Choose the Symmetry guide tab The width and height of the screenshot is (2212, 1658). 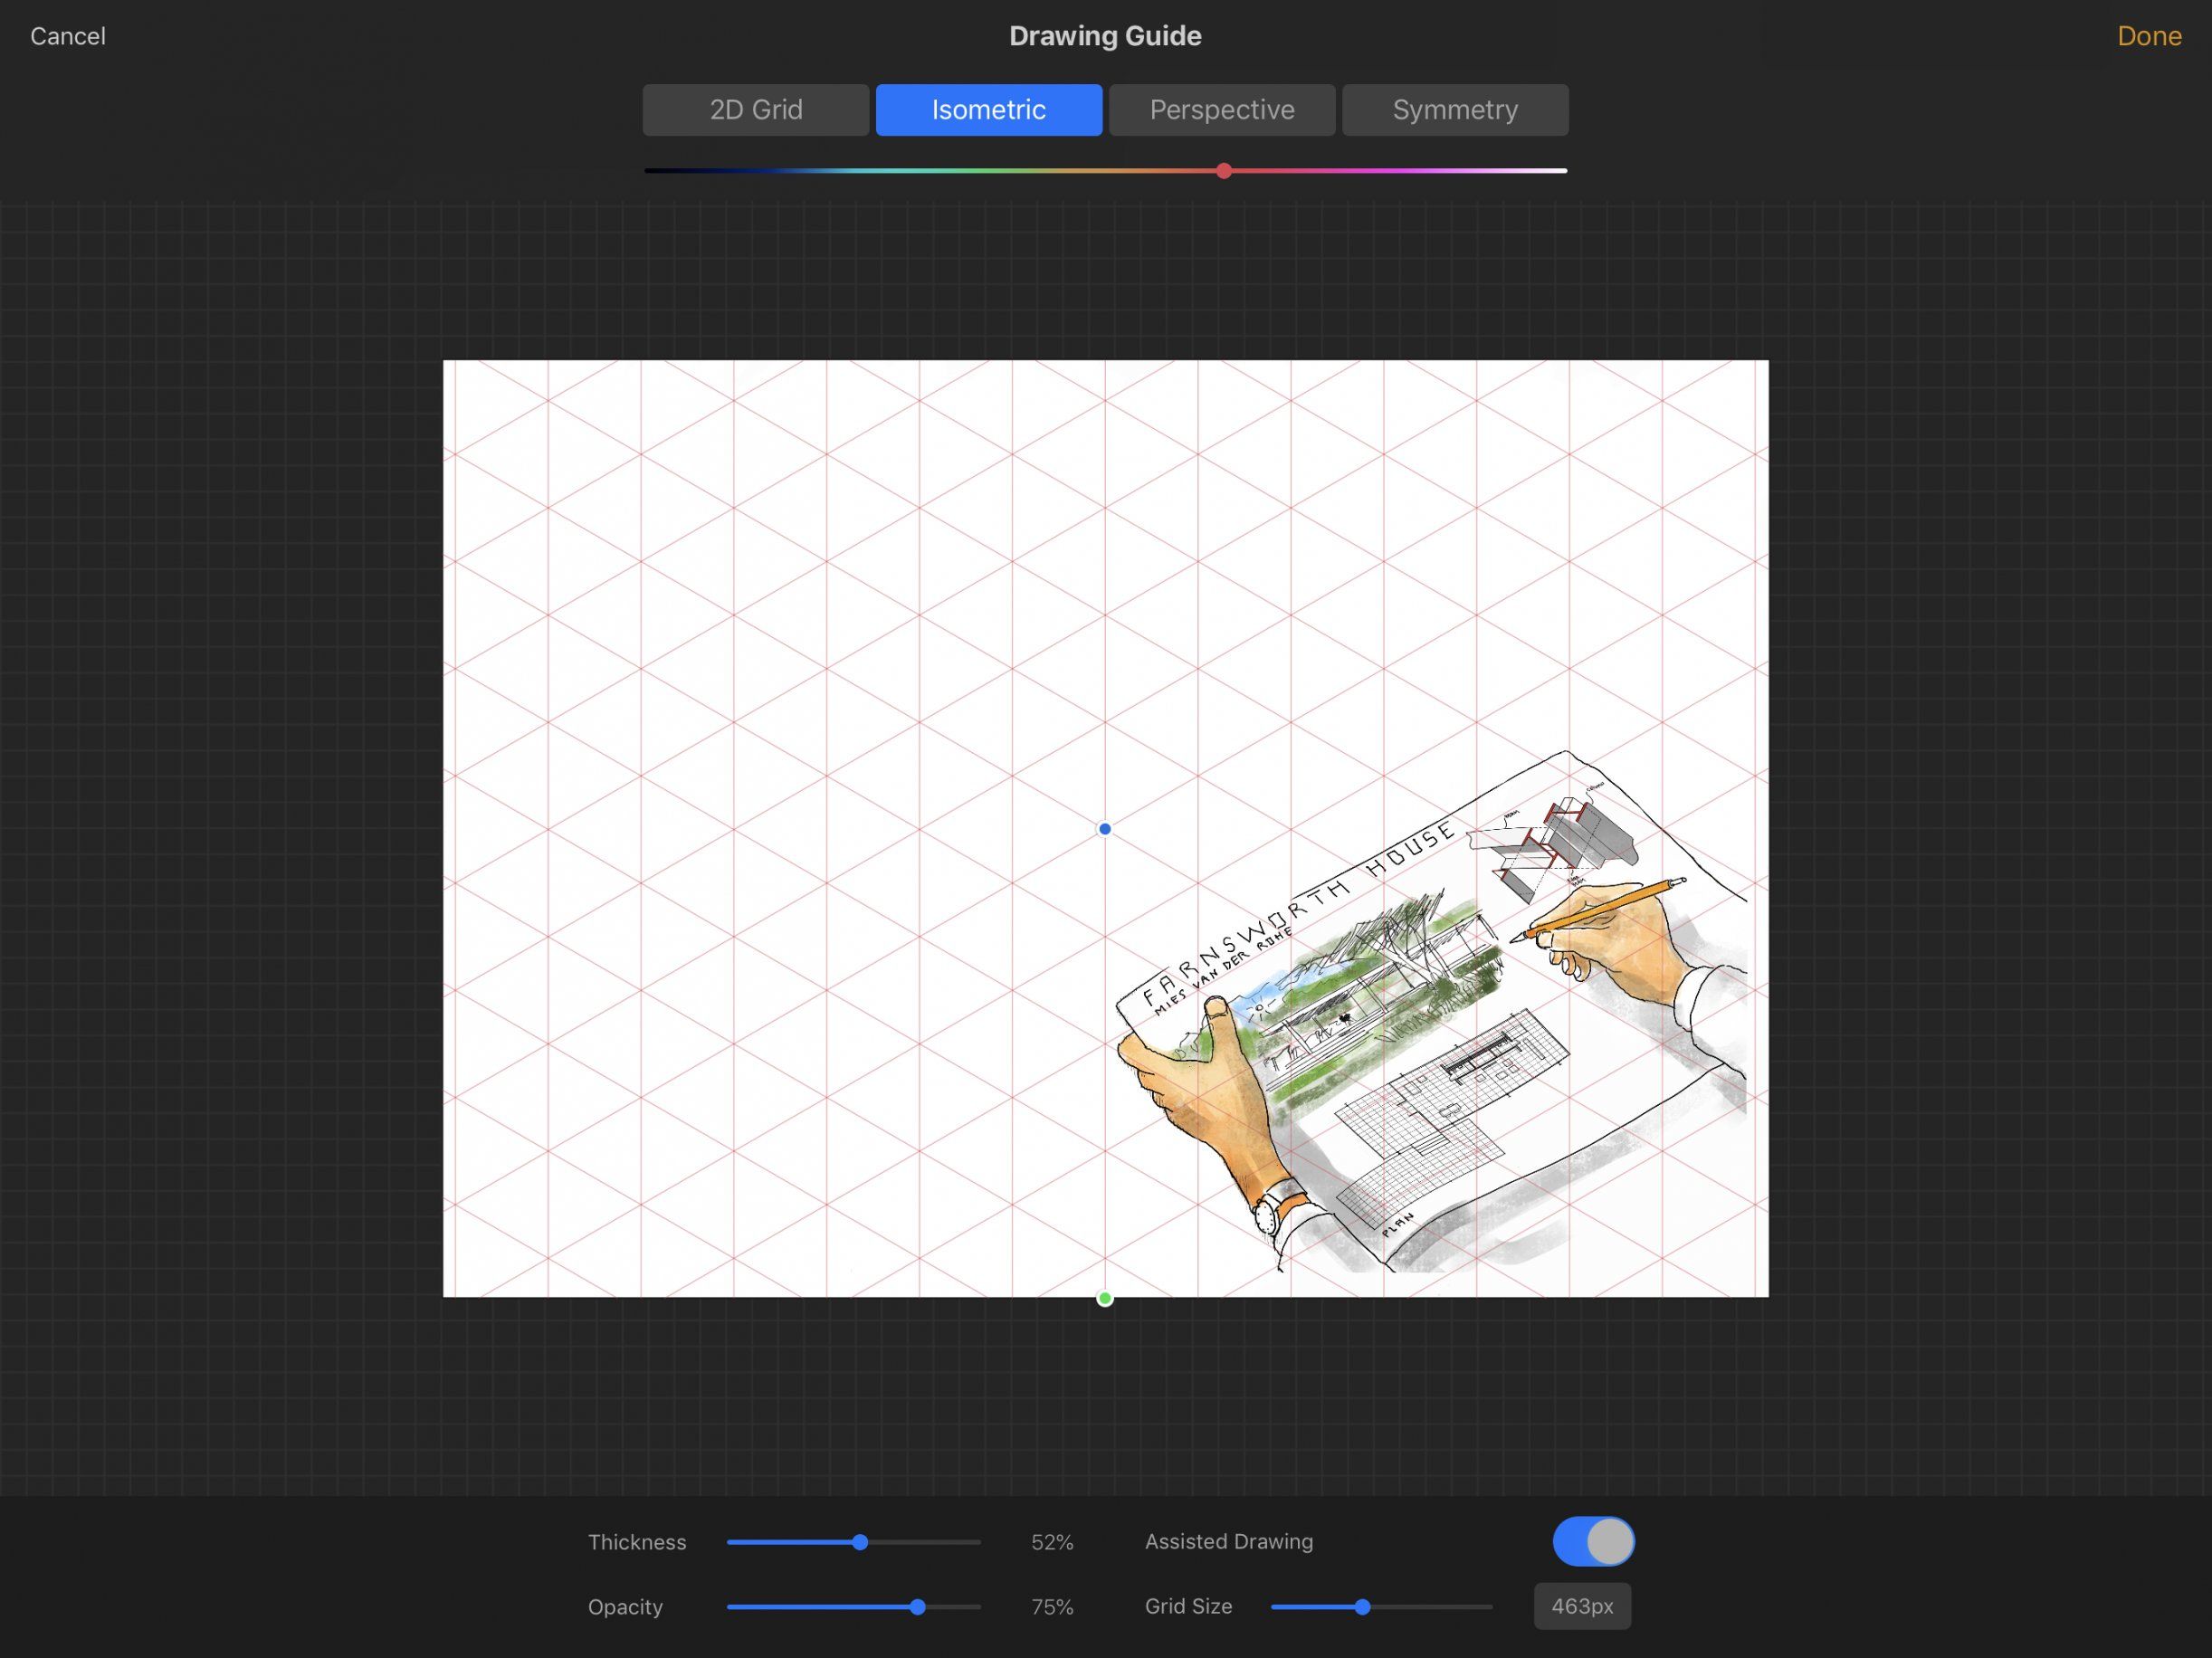(1455, 110)
